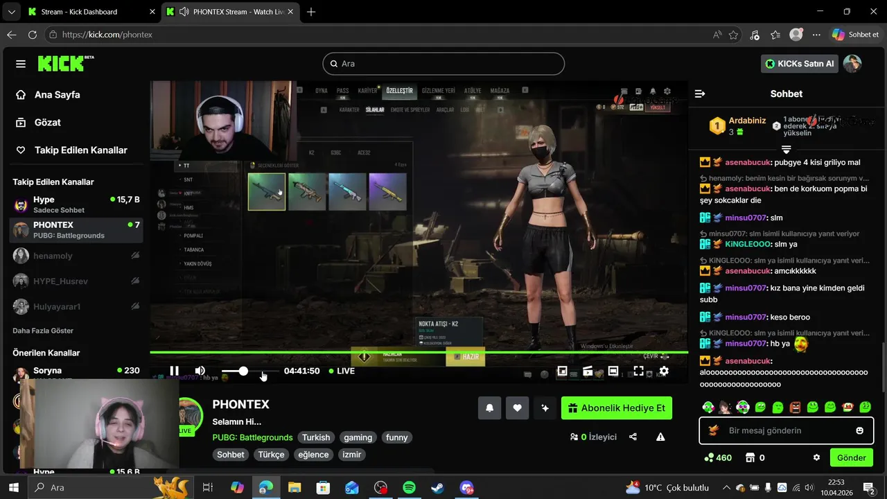Jump to the LIVE indicator in player

(x=342, y=371)
